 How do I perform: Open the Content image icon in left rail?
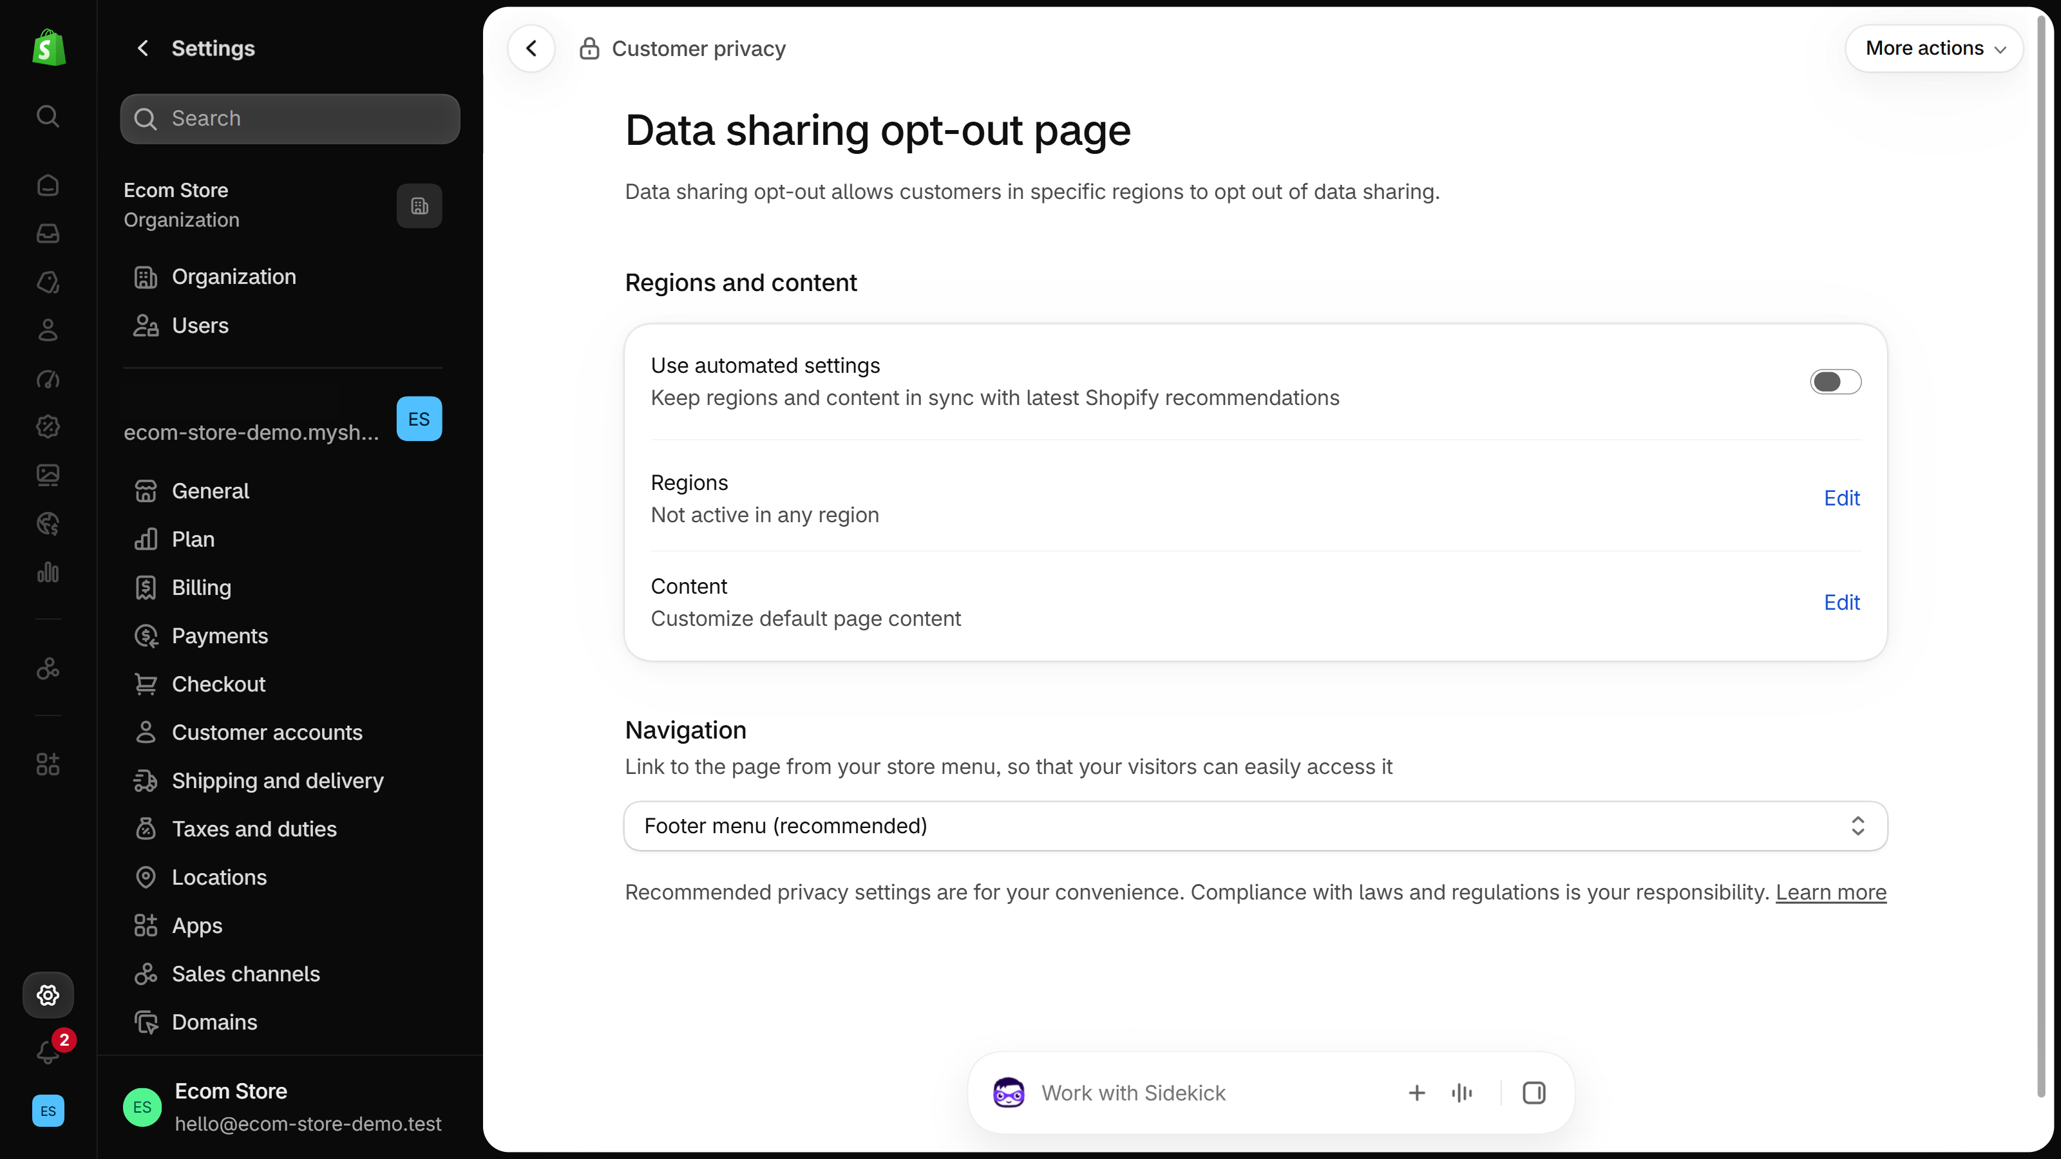click(48, 475)
